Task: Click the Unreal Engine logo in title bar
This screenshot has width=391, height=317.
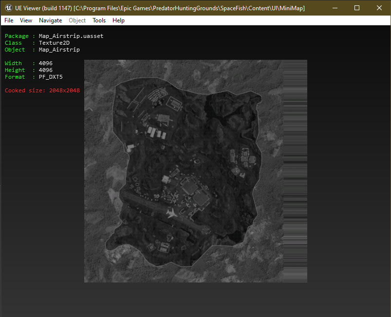Action: tap(8, 8)
